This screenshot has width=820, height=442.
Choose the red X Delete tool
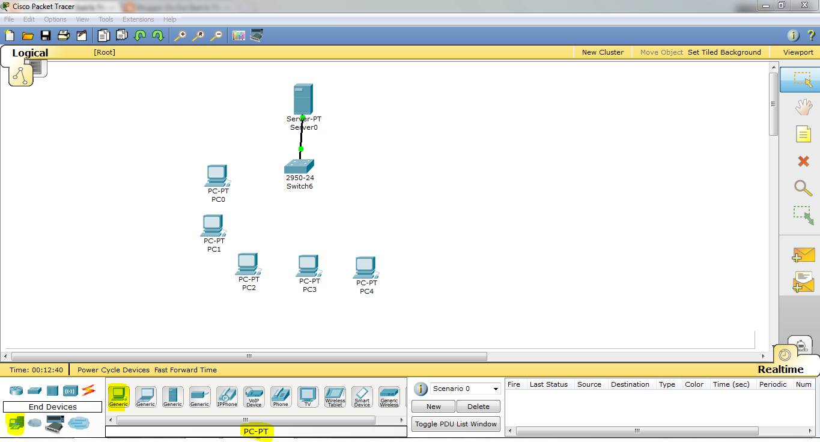pyautogui.click(x=803, y=161)
